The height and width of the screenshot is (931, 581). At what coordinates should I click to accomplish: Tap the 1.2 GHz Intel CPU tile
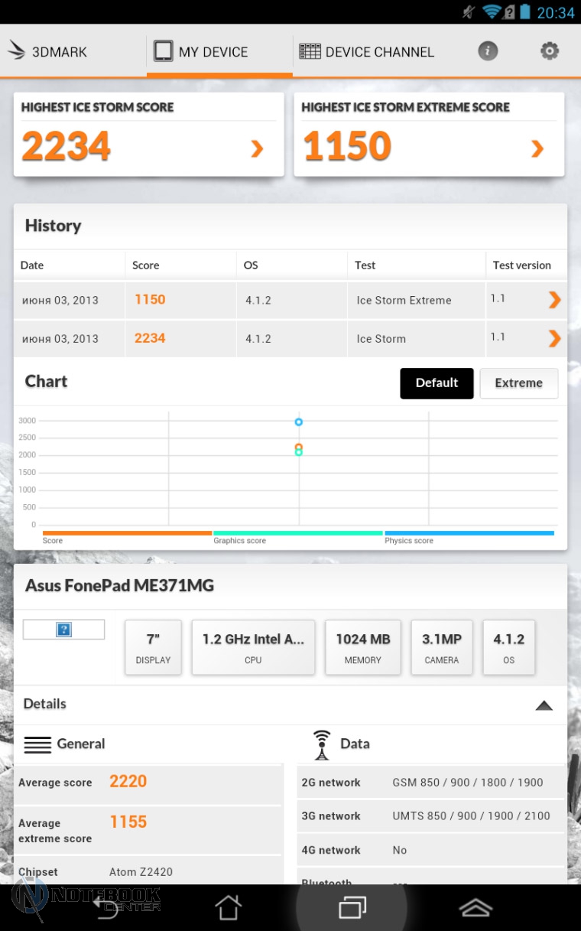[253, 647]
